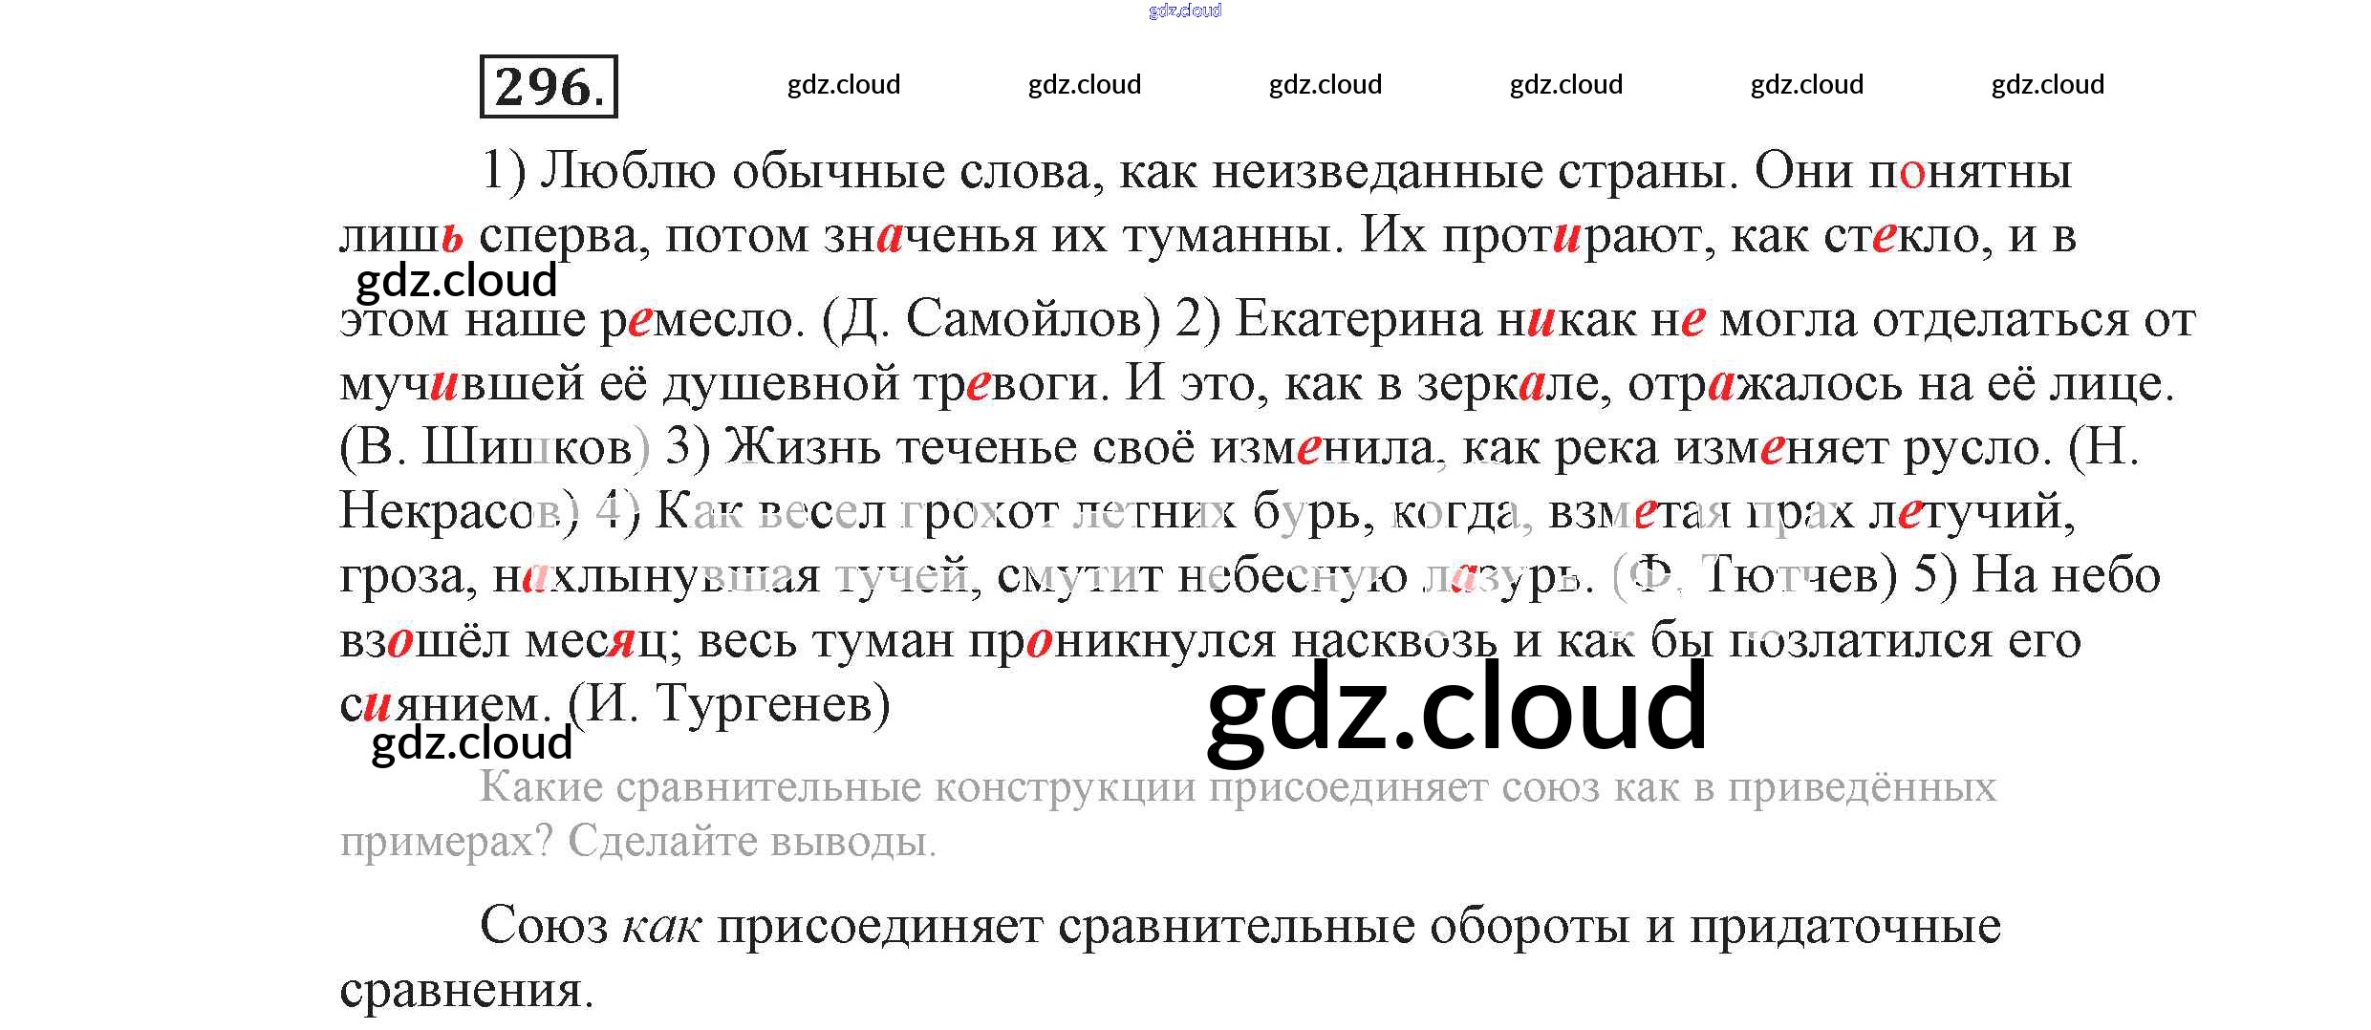The height and width of the screenshot is (1030, 2371).
Task: Open the tiny blue gdz.cloud link
Action: [x=1184, y=11]
